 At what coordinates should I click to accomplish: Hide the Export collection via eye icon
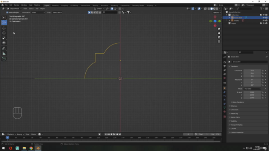(x=264, y=23)
